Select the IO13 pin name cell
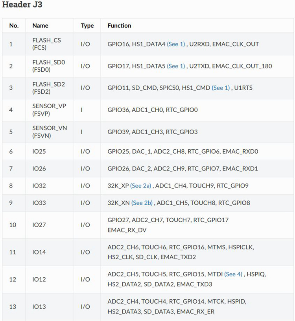Image resolution: width=295 pixels, height=321 pixels. coord(39,307)
